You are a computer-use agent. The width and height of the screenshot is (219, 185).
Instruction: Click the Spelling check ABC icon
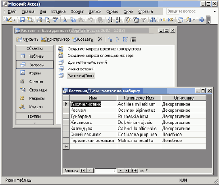tap(55, 20)
